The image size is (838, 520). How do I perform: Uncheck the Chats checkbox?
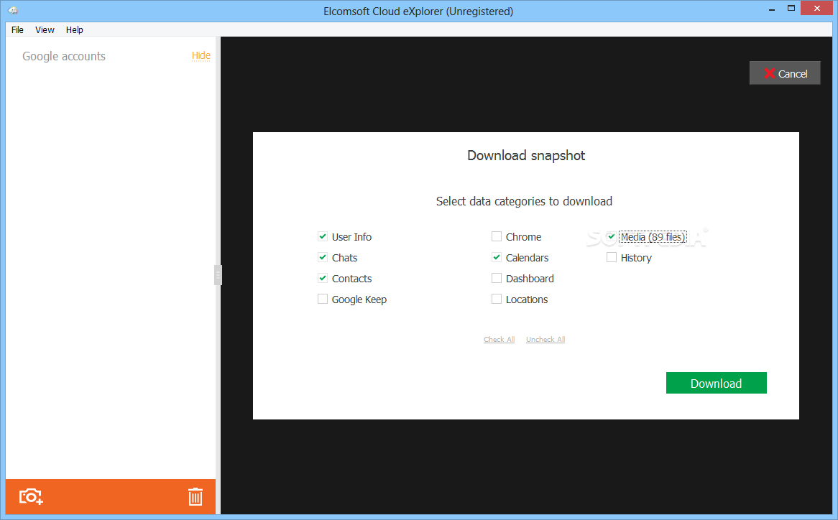pos(323,257)
